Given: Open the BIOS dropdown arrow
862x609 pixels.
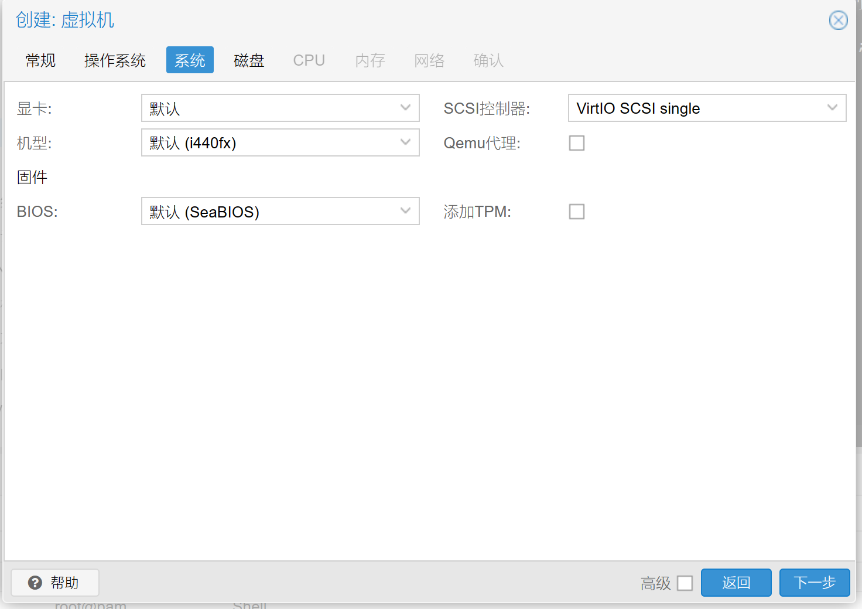Looking at the screenshot, I should coord(405,211).
